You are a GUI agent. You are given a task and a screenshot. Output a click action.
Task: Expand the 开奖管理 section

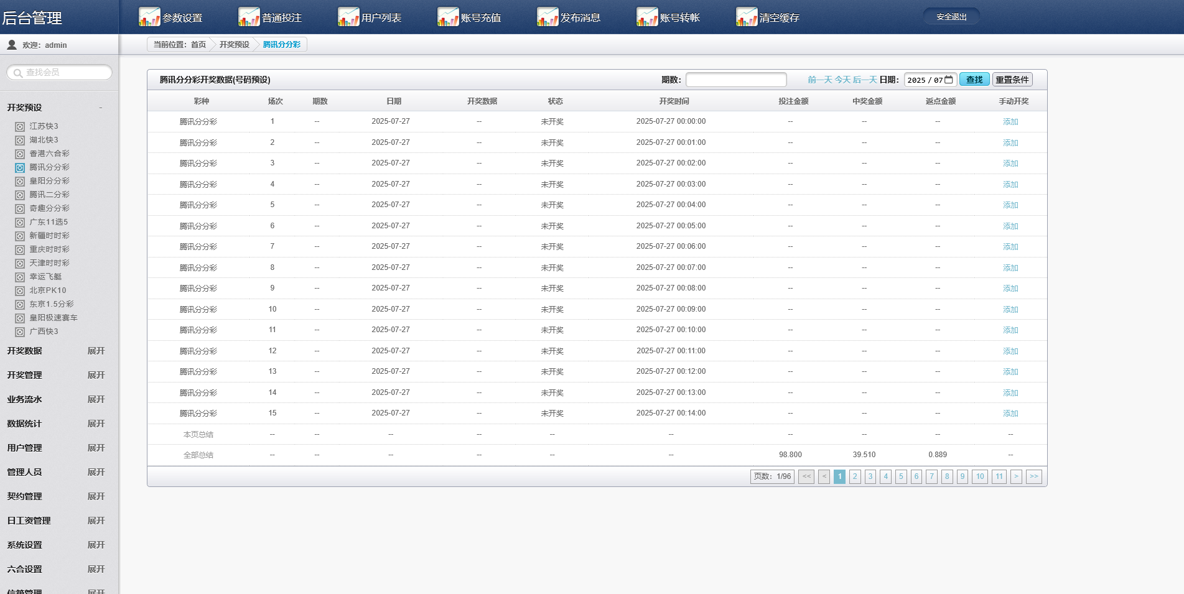tap(96, 375)
